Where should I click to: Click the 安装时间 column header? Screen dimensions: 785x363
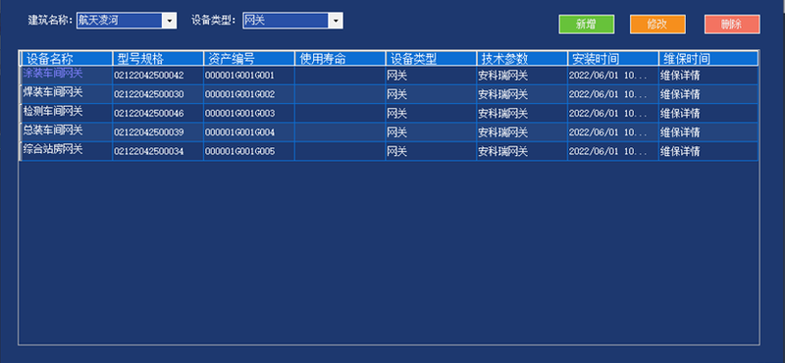tap(613, 59)
